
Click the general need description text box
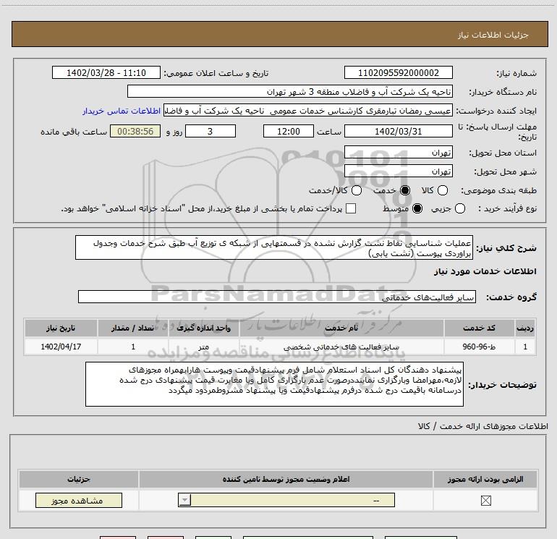click(x=274, y=247)
